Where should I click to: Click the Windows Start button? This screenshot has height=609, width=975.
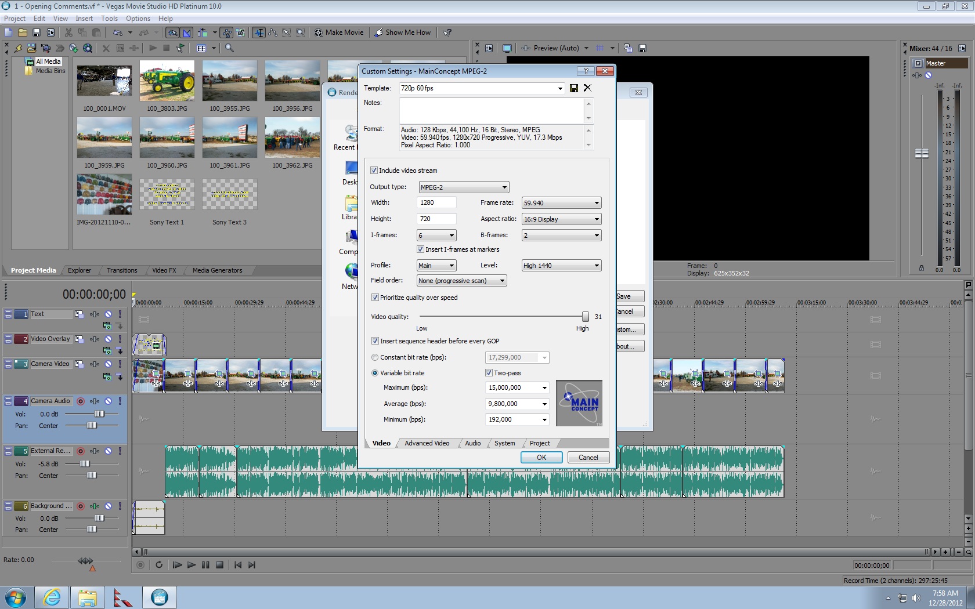tap(15, 597)
